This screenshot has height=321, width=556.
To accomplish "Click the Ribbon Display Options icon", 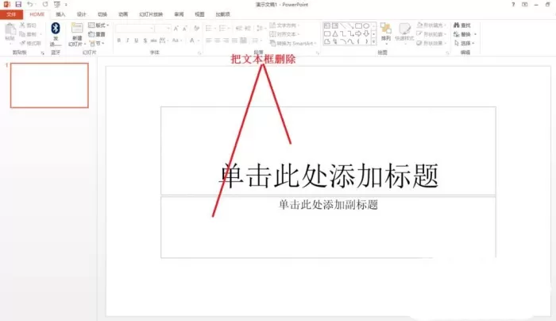I will pos(525,4).
